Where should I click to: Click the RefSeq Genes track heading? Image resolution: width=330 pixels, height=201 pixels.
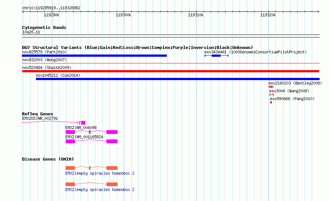[37, 114]
